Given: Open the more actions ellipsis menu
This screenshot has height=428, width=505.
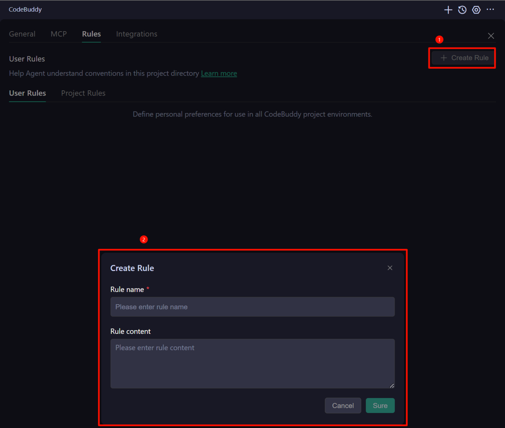Looking at the screenshot, I should [490, 10].
